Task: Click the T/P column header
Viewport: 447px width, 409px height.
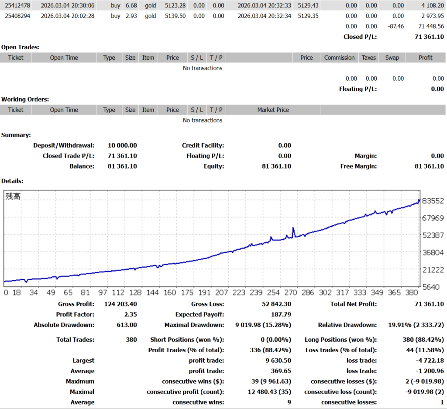Action: tap(216, 57)
